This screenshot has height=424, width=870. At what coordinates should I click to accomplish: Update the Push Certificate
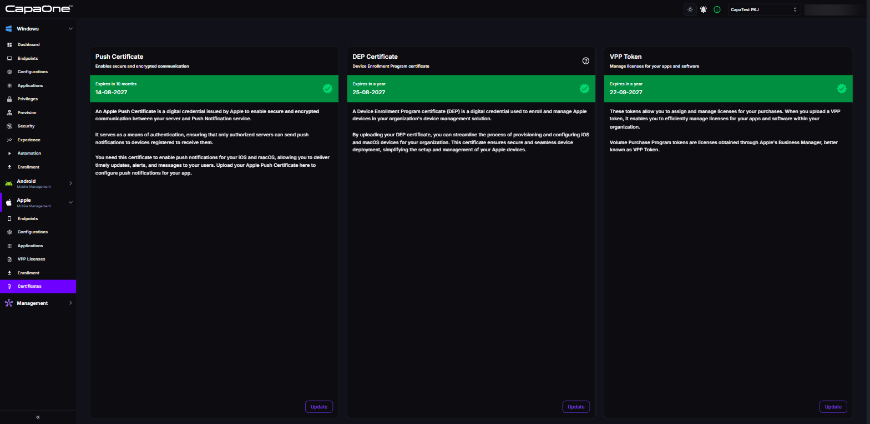pyautogui.click(x=319, y=407)
